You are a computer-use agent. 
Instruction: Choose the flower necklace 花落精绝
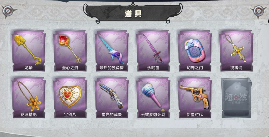pyautogui.click(x=29, y=98)
